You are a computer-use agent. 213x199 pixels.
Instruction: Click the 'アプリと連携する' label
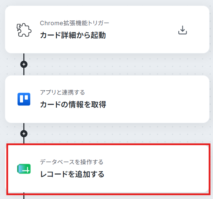62,92
